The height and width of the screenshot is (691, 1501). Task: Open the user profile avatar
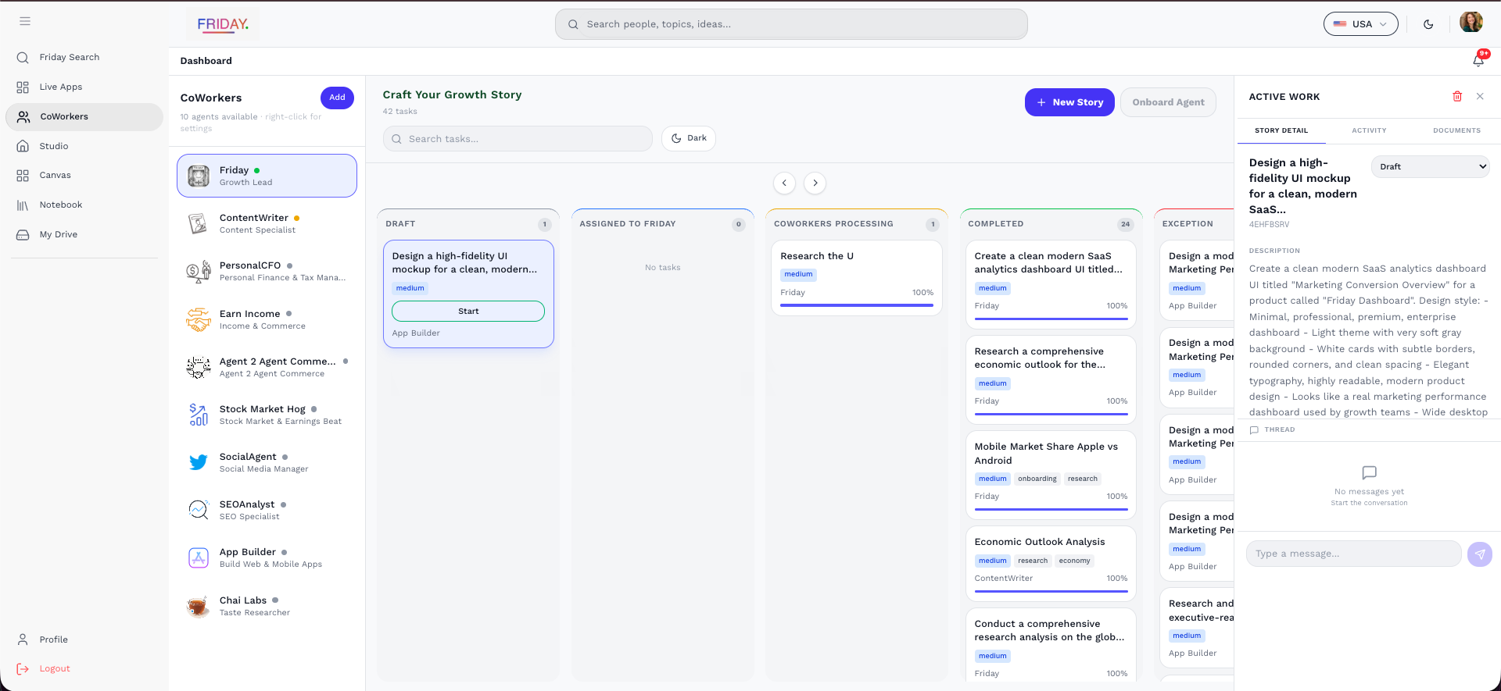point(1471,23)
